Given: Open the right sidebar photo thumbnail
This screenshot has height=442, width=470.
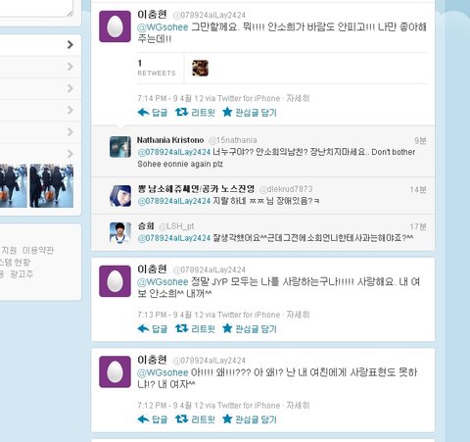Looking at the screenshot, I should (52, 186).
